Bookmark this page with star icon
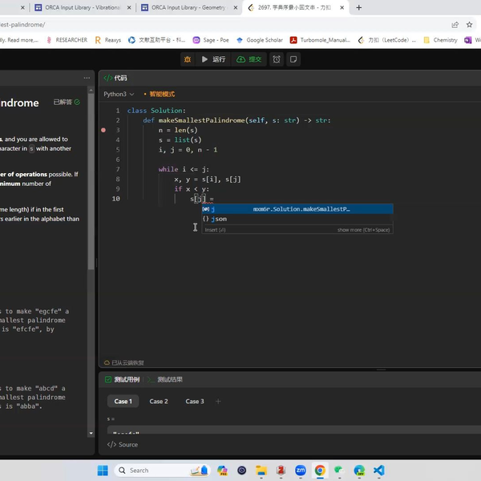Viewport: 481px width, 481px height. click(470, 25)
